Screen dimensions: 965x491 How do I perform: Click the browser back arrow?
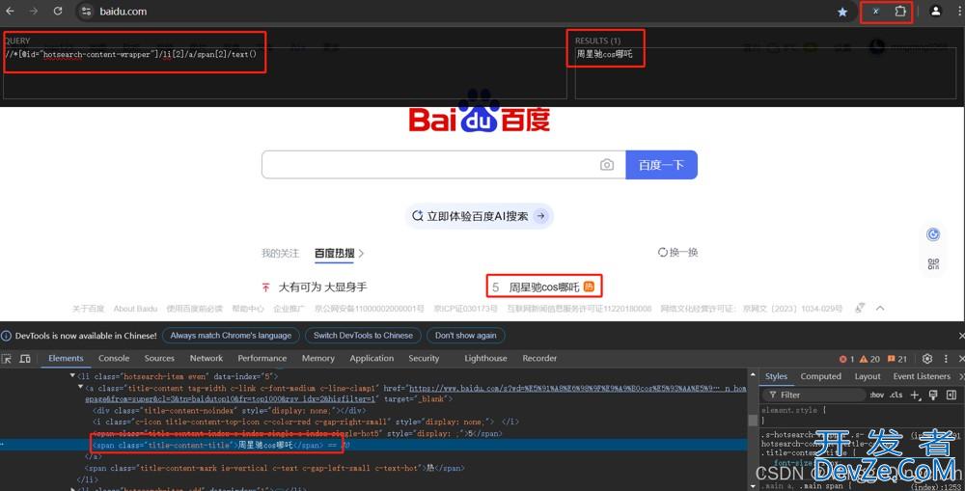10,11
